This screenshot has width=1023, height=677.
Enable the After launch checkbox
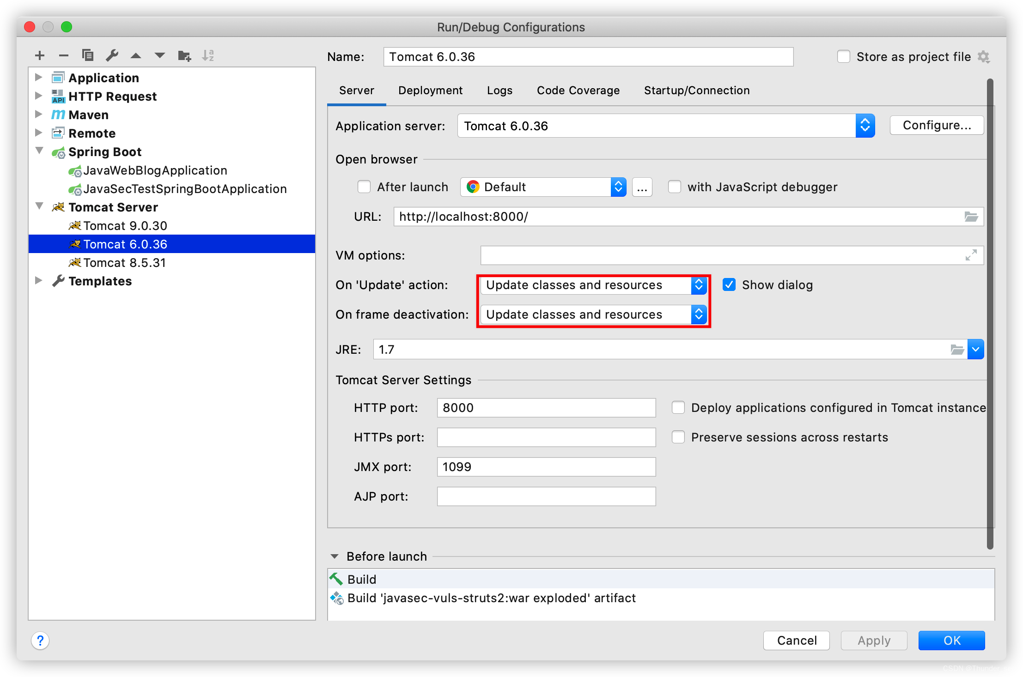(364, 187)
